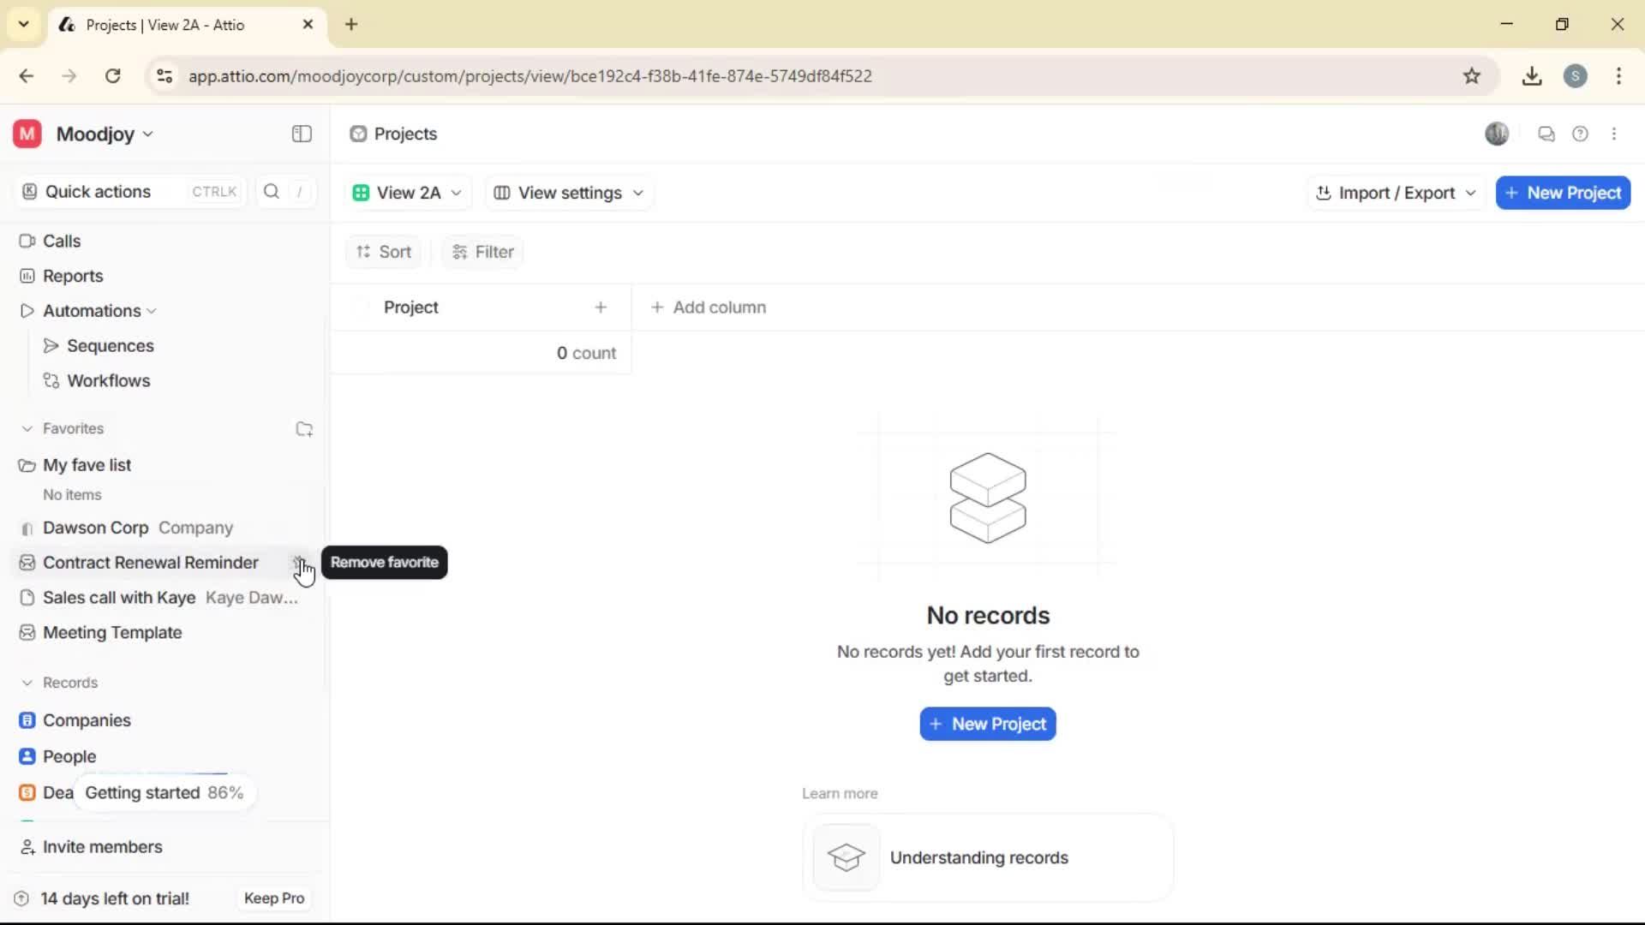Expand the Automations section
This screenshot has height=925, width=1645.
coord(152,310)
